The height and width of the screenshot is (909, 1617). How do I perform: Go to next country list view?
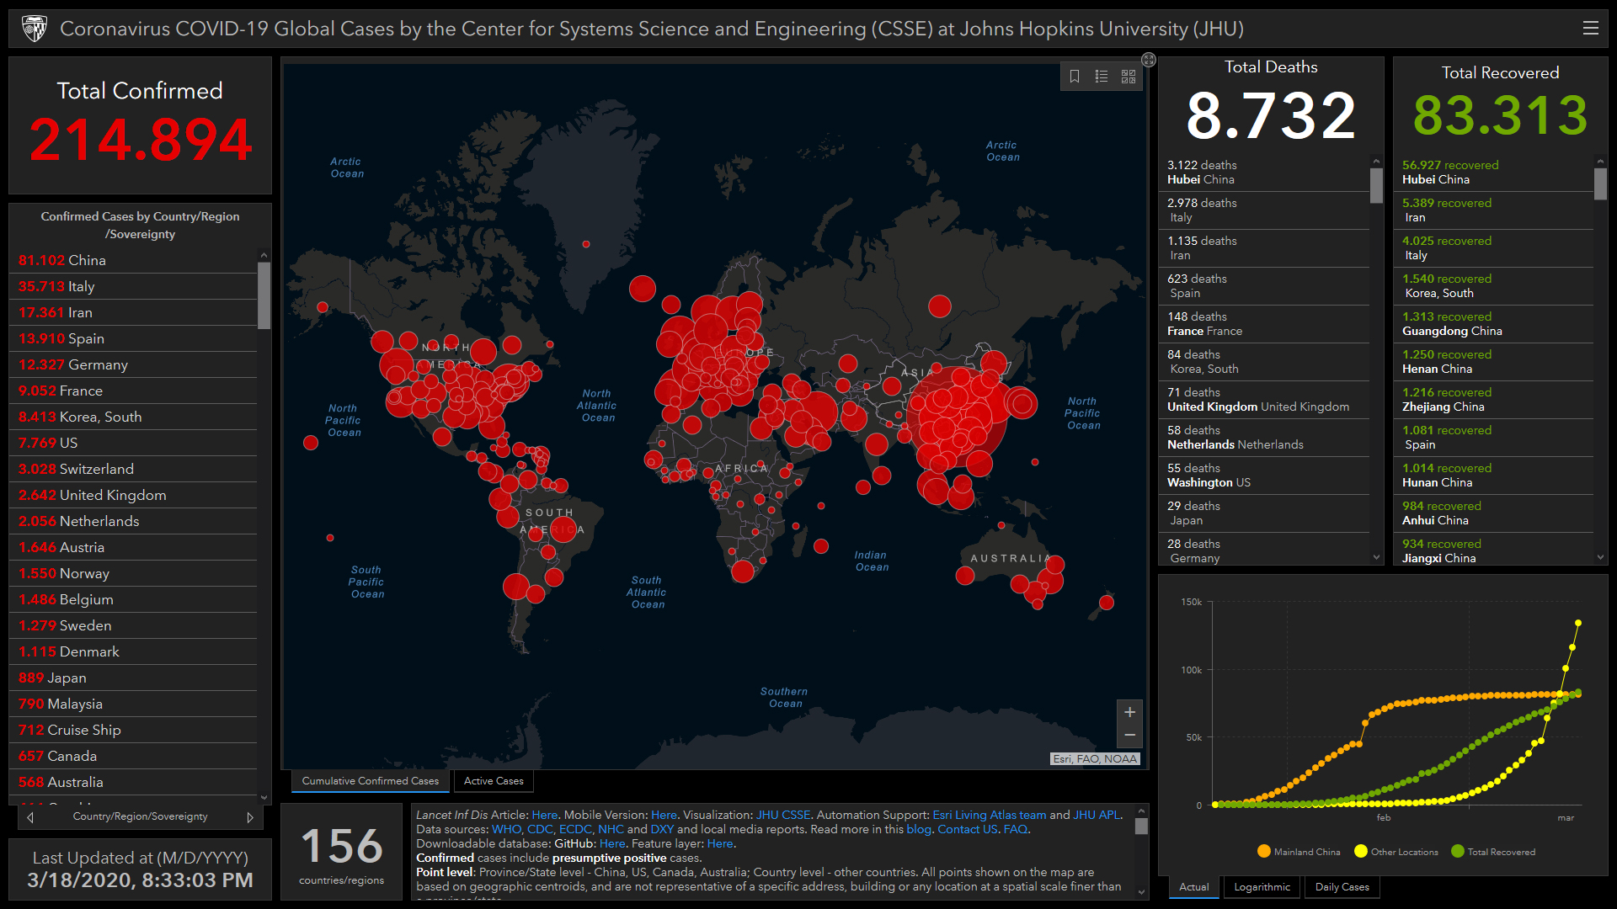click(250, 817)
